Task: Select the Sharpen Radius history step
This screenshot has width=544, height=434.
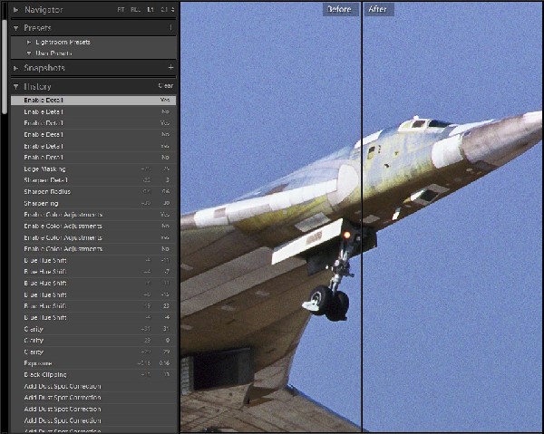Action: pos(93,192)
